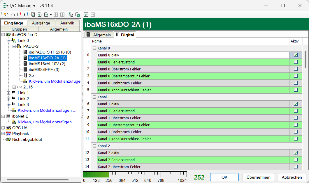
Task: Click the blue add-module link under ibaNet-E
Action: (47, 122)
